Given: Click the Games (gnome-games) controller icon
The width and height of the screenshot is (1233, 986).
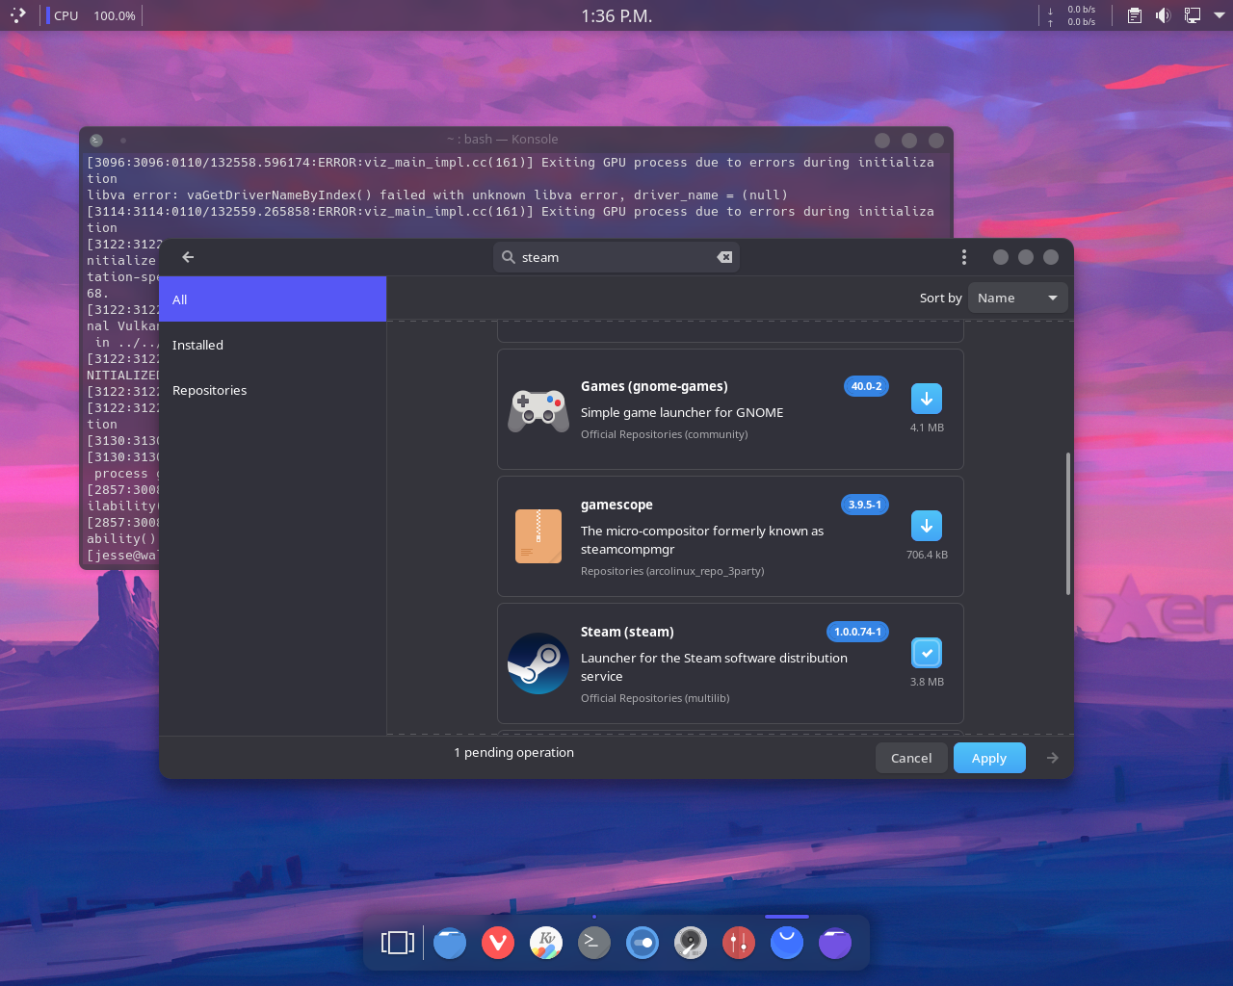Looking at the screenshot, I should (x=538, y=410).
